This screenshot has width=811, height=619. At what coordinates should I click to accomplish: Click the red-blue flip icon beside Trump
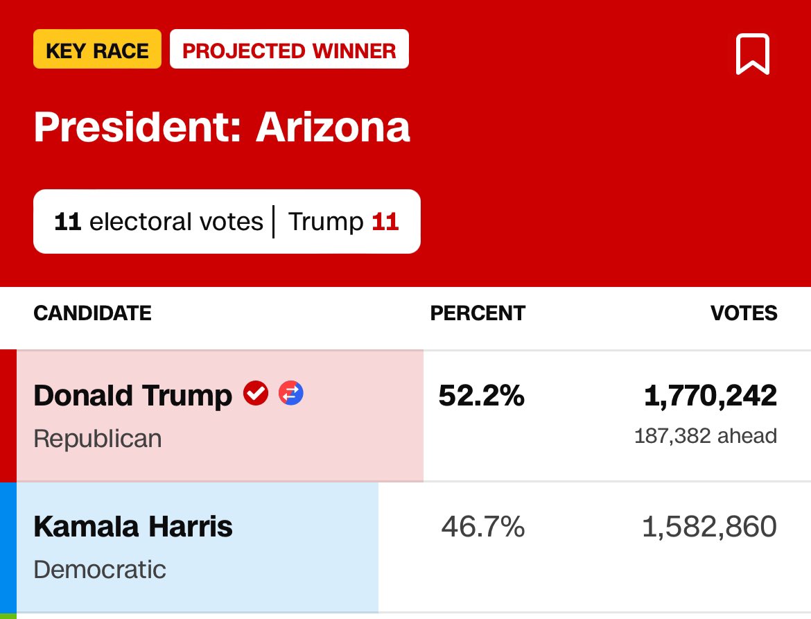pyautogui.click(x=291, y=394)
